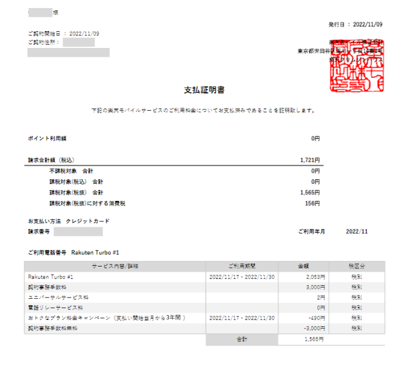Viewport: 409px width, 368px height.
Task: Click the redacted 請求番号 invoice number box
Action: tap(78, 232)
